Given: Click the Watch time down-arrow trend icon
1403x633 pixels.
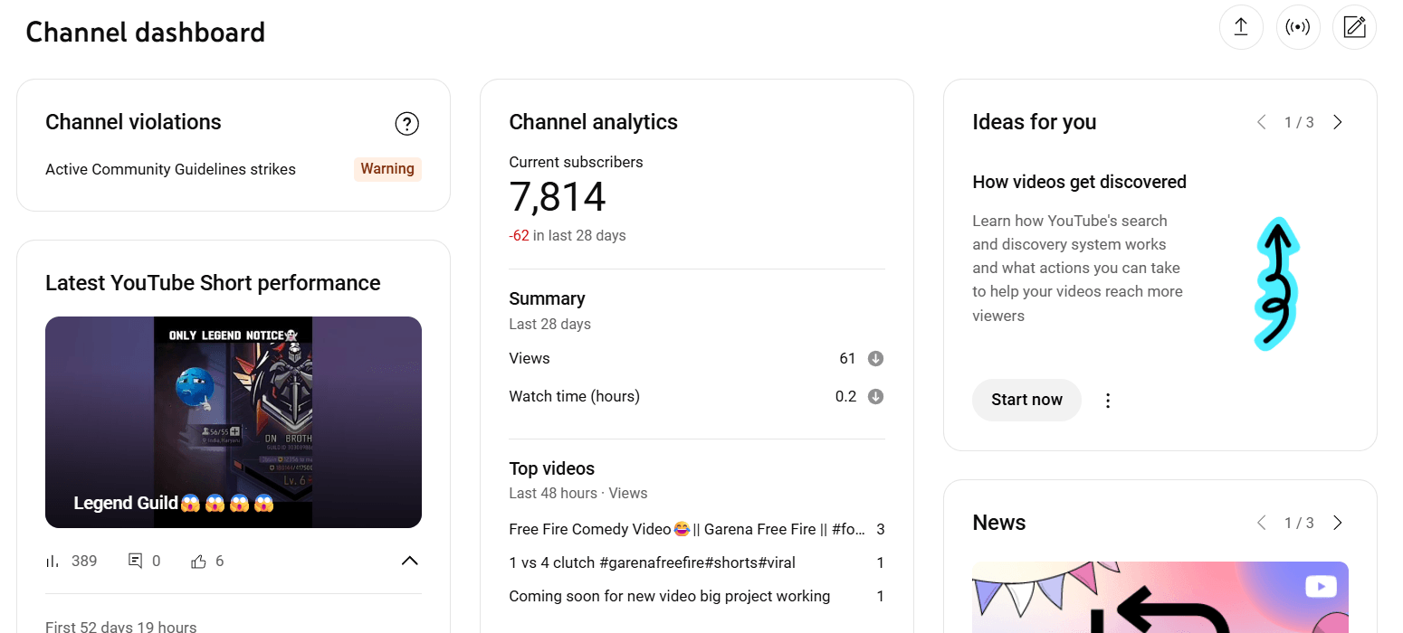Looking at the screenshot, I should (x=875, y=397).
